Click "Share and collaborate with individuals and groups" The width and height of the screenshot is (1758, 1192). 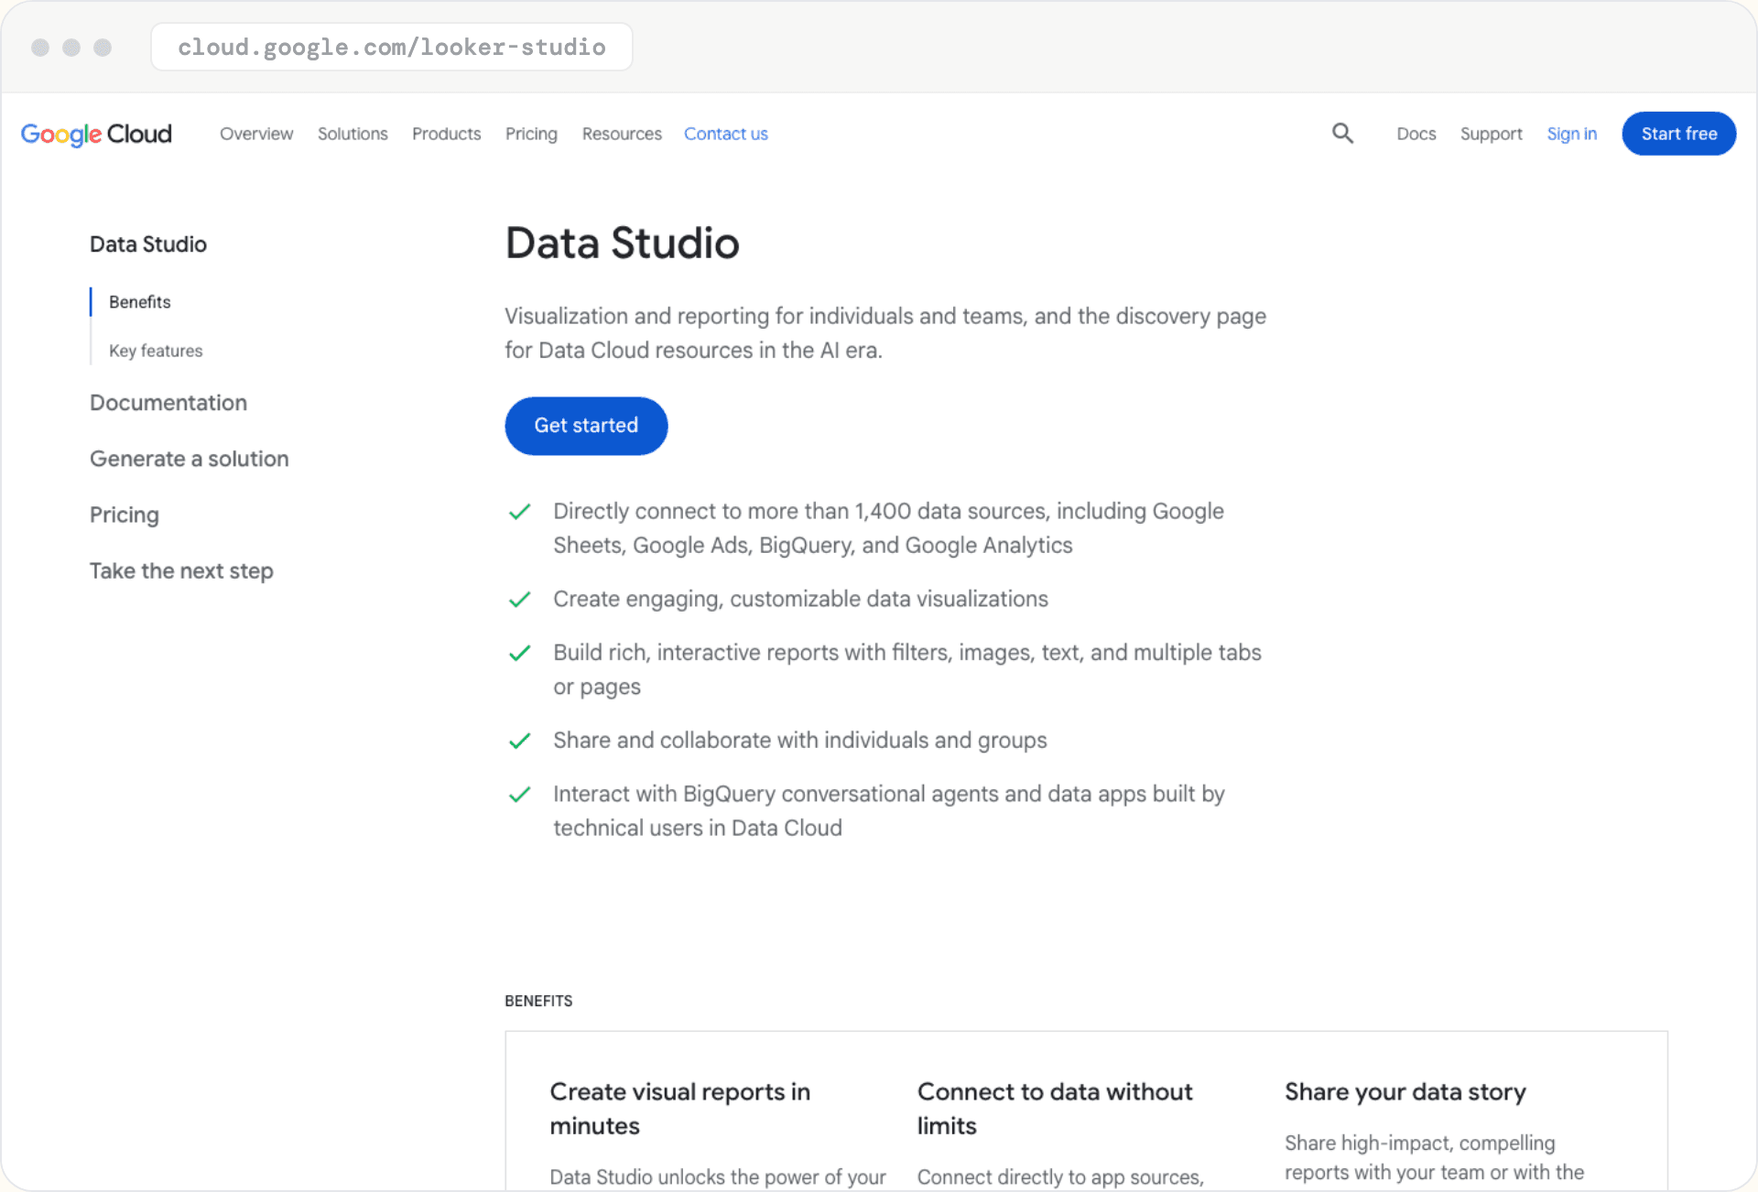point(800,740)
